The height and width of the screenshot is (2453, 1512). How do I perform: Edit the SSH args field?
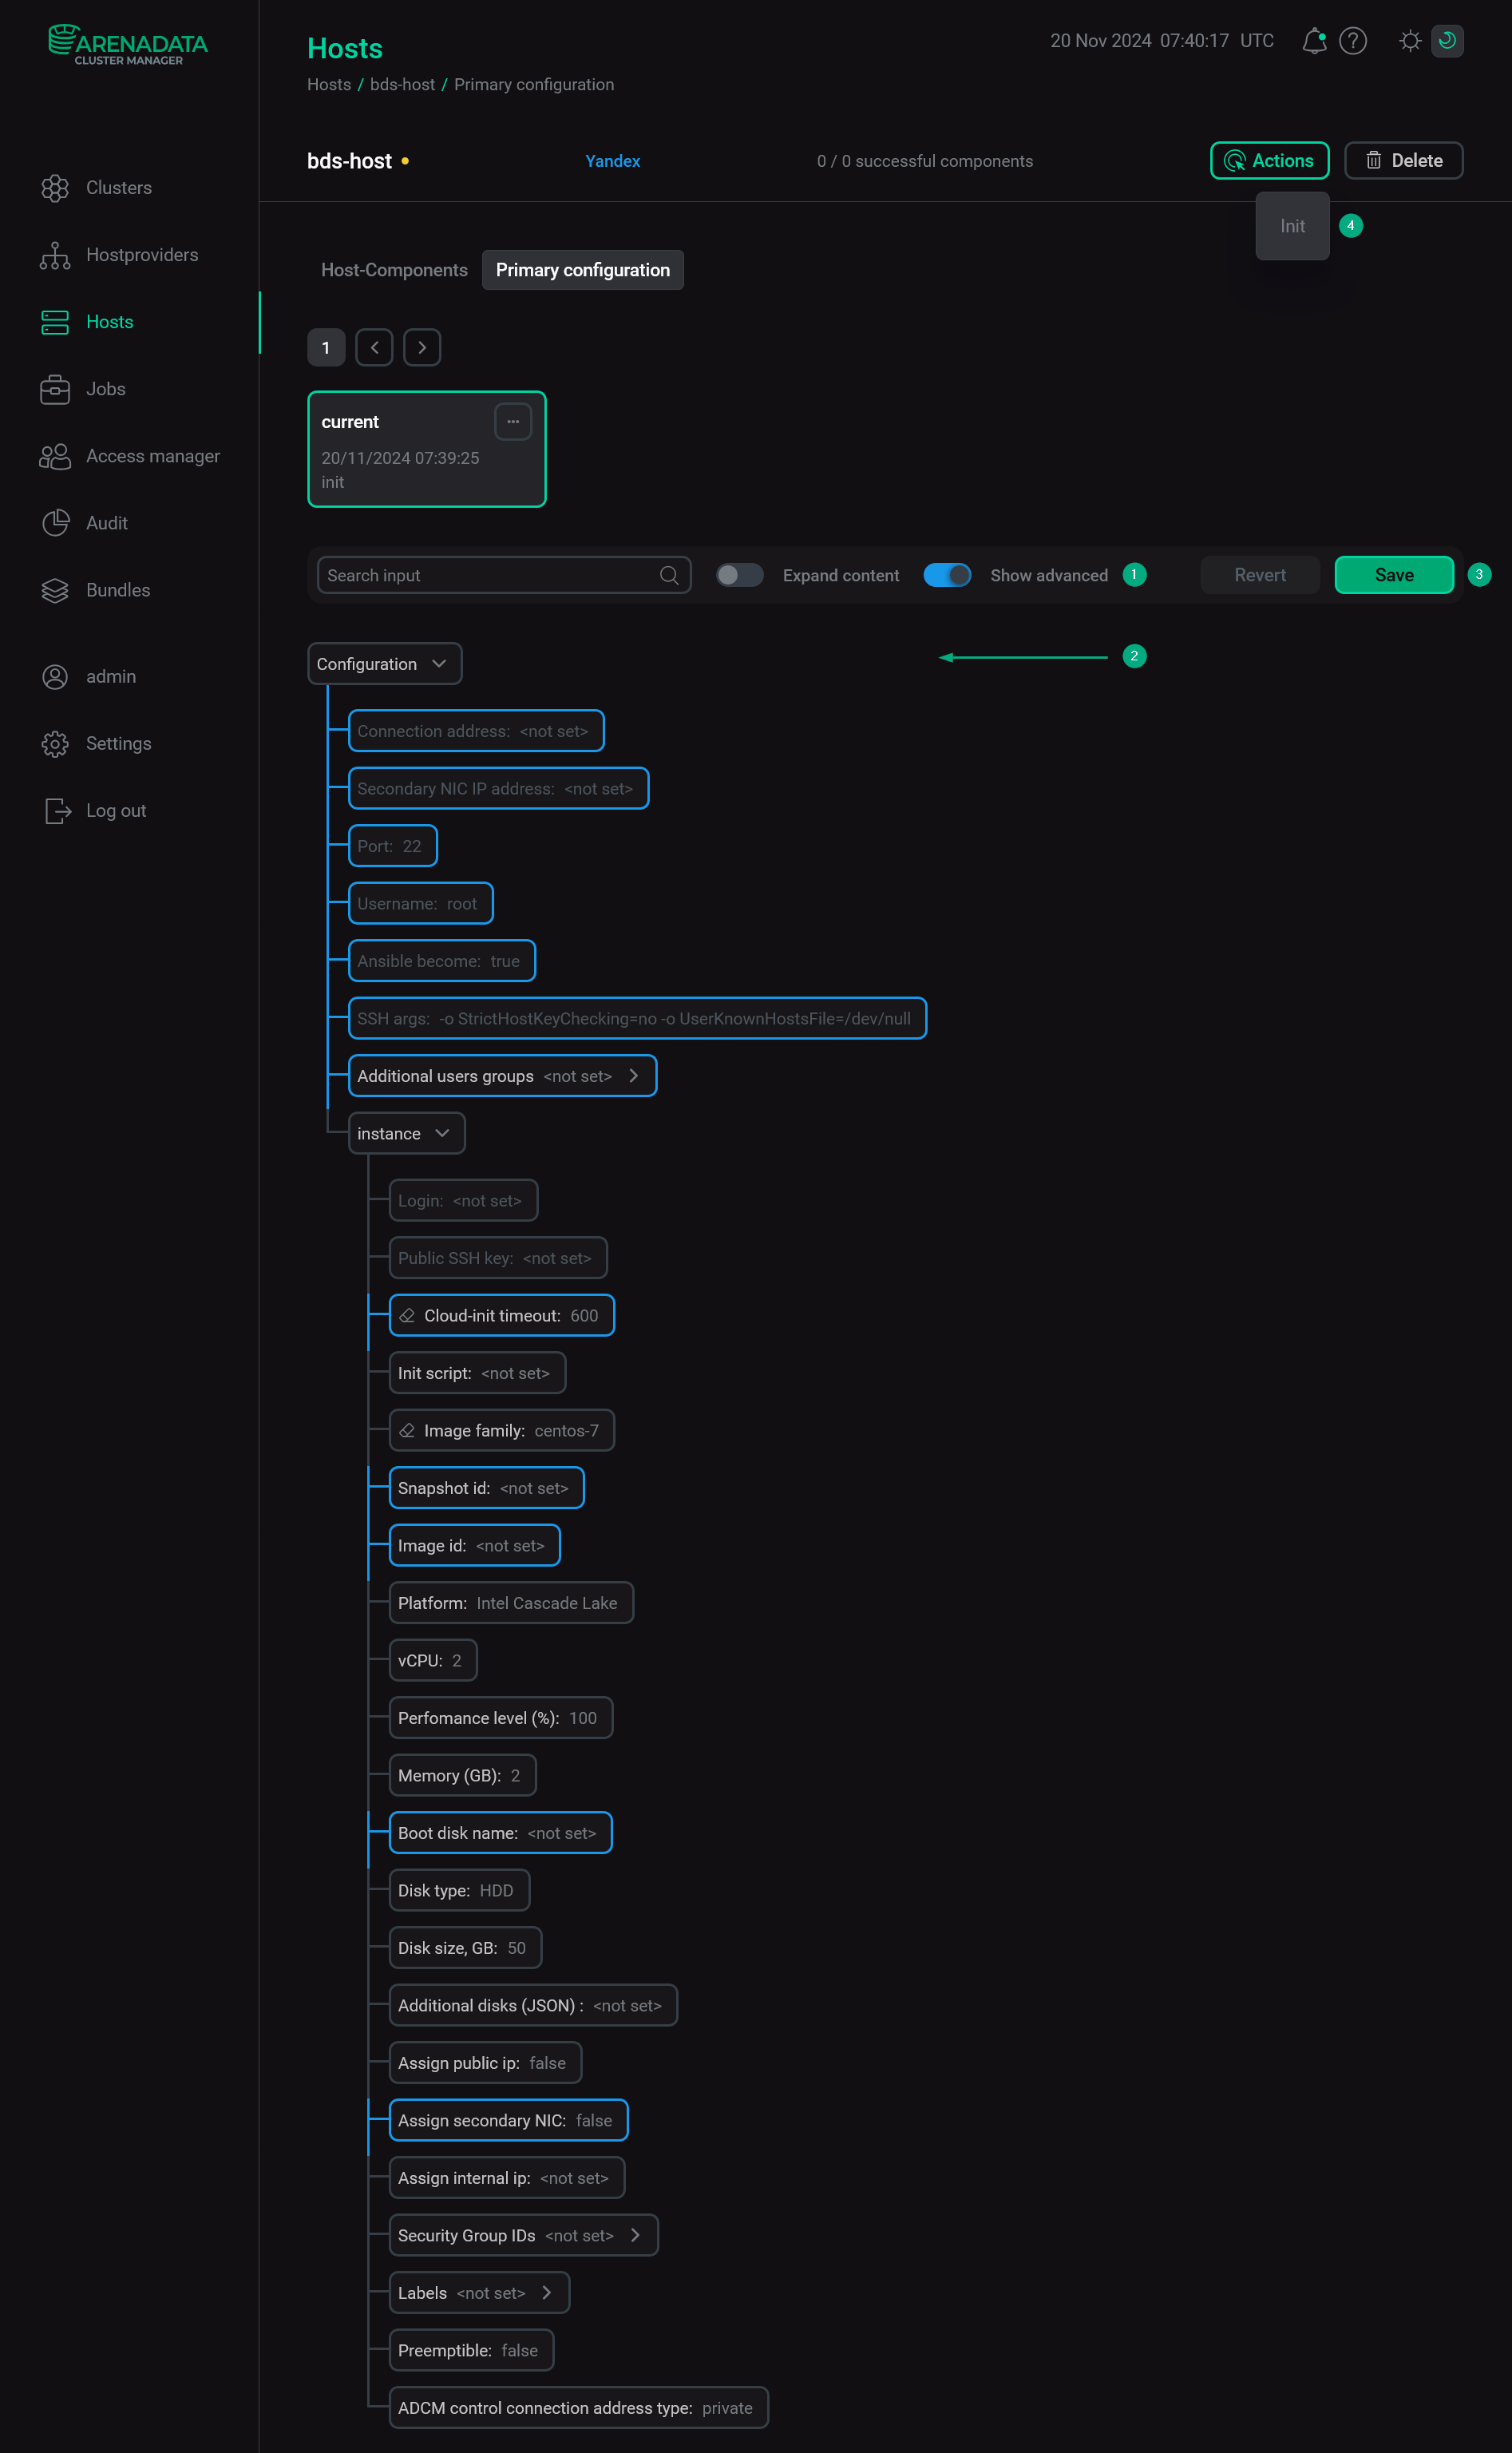tap(637, 1019)
